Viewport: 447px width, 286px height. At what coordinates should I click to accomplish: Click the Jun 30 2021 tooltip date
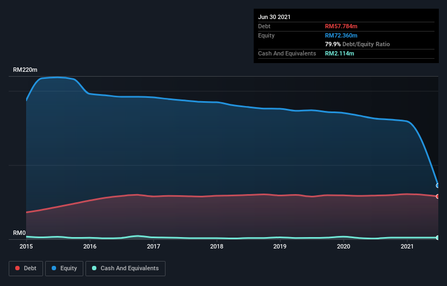click(x=274, y=17)
